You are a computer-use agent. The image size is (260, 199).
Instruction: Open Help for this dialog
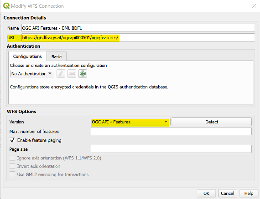(x=249, y=194)
